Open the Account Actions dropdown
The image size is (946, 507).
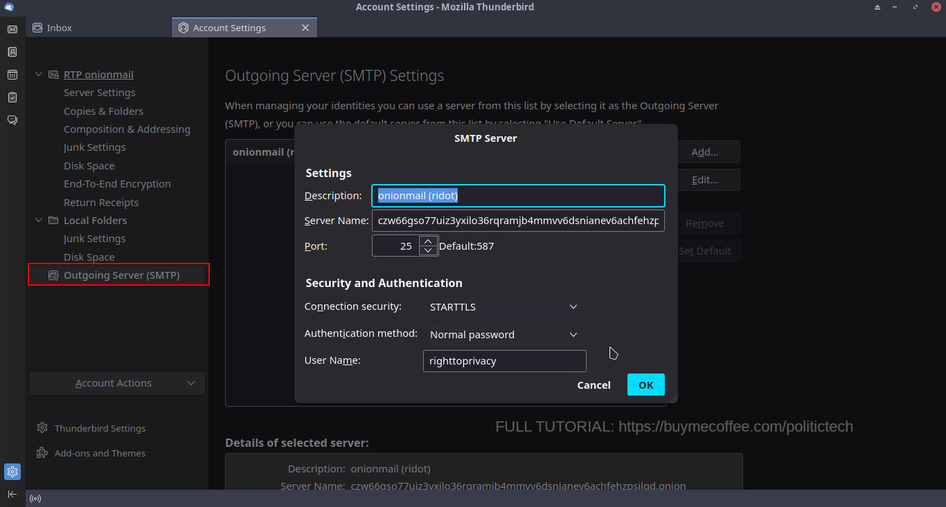(117, 383)
